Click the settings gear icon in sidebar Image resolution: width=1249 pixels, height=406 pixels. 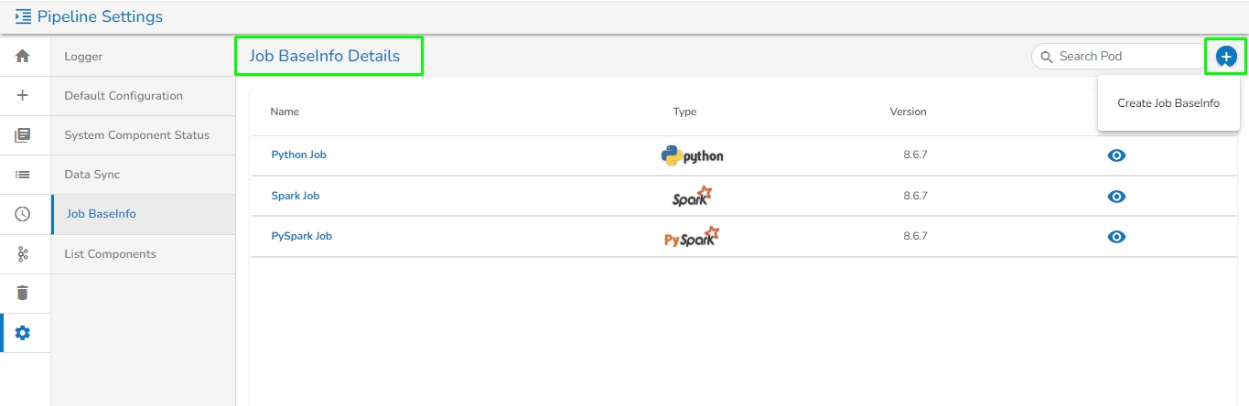[23, 333]
